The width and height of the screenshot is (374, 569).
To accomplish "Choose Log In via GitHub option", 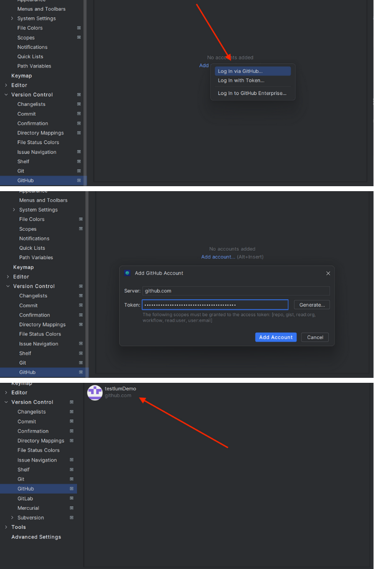I will (x=253, y=71).
